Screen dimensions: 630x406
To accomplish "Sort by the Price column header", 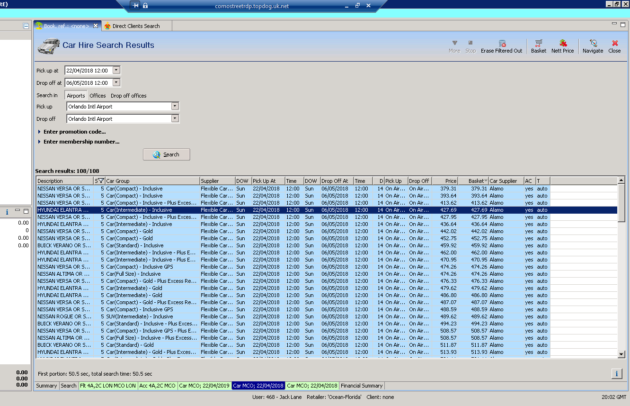I will tap(445, 181).
